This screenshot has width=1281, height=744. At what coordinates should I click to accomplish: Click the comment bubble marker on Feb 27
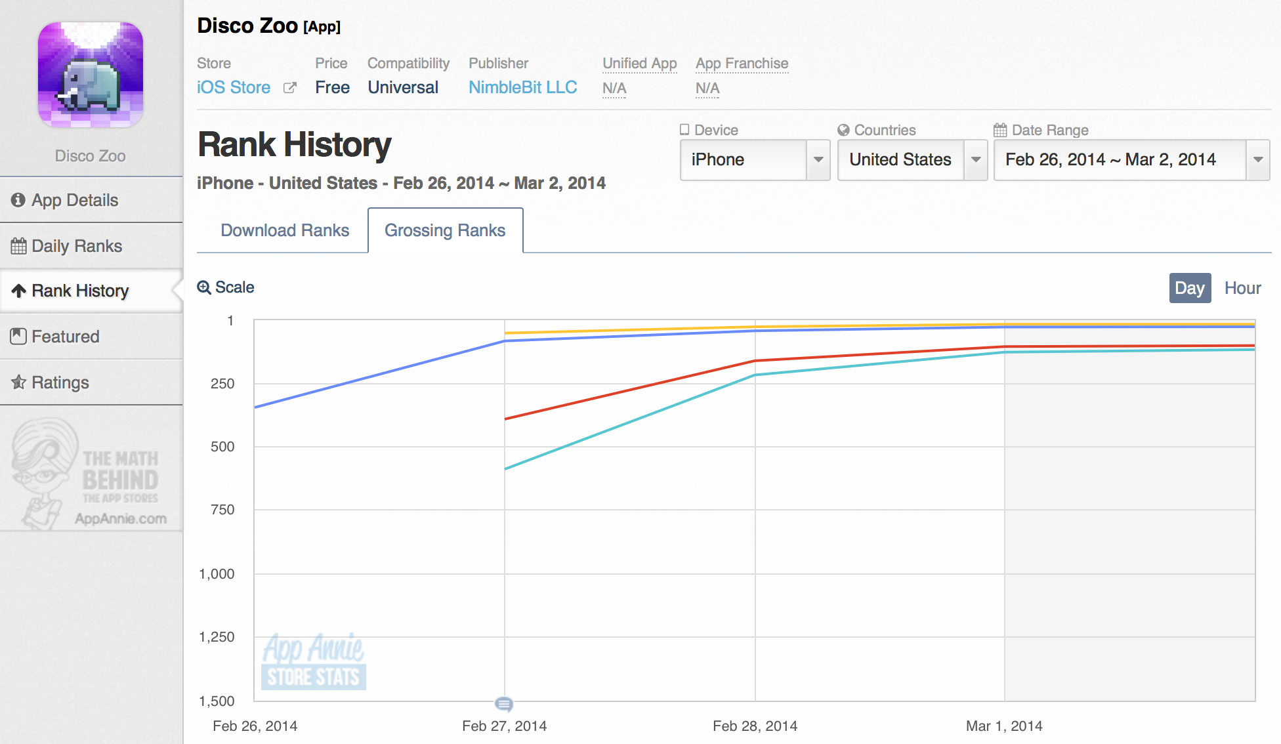point(504,704)
